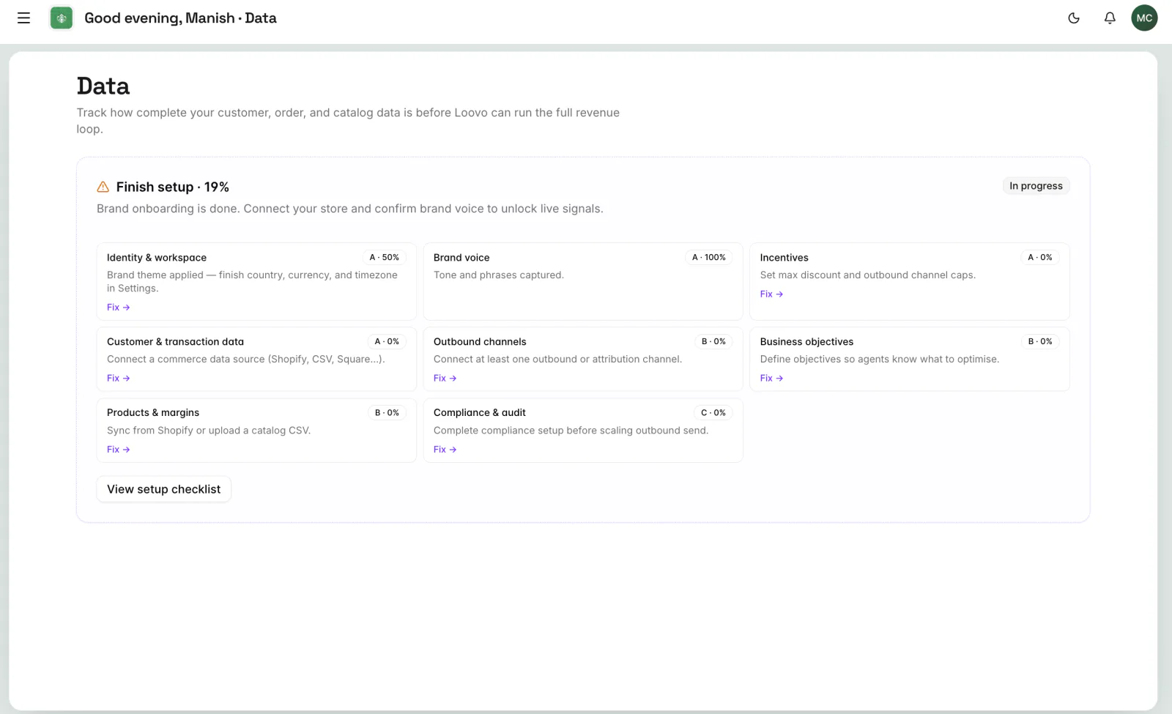Select the Compliance & audit card title
This screenshot has height=714, width=1172.
pyautogui.click(x=480, y=413)
